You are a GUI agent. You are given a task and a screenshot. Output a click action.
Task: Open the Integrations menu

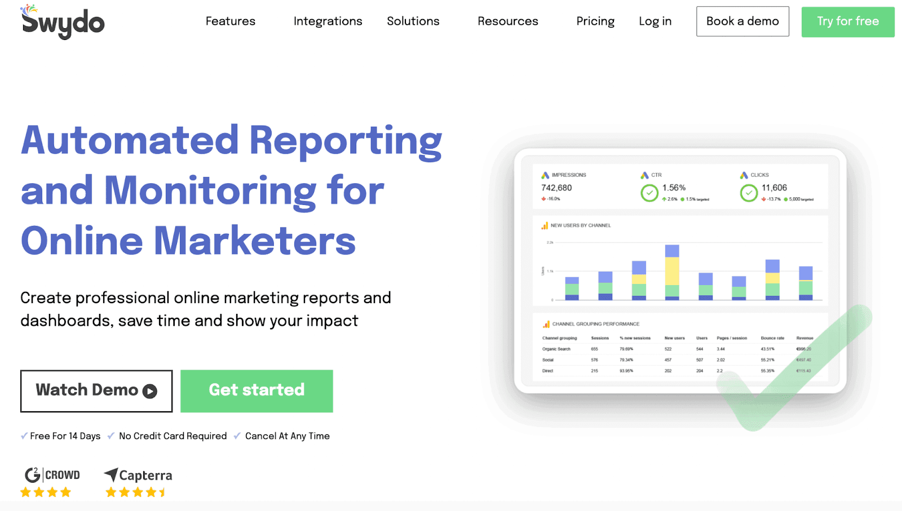(328, 21)
